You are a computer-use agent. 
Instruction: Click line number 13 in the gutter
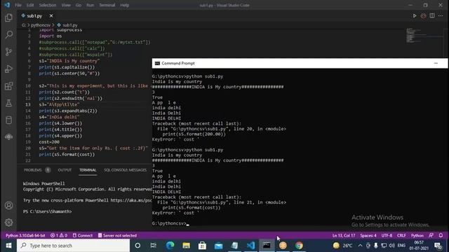(28, 104)
